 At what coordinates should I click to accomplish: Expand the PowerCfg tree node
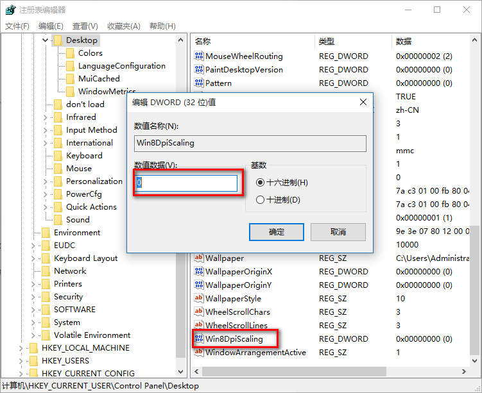[x=45, y=194]
